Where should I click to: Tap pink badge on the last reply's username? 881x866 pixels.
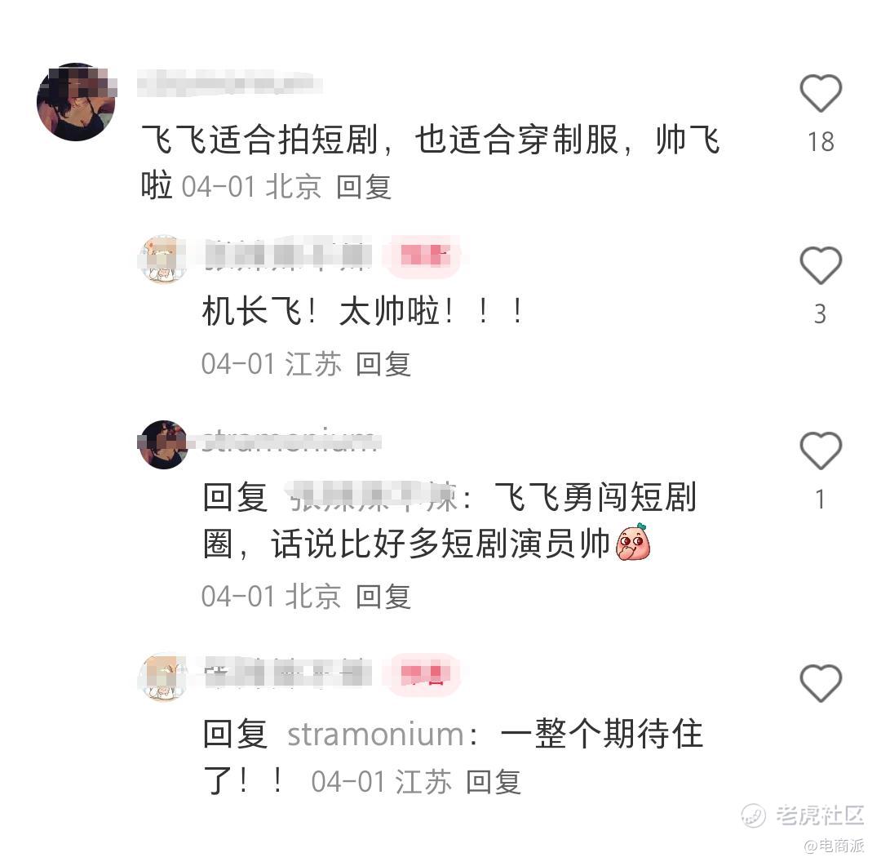[425, 675]
